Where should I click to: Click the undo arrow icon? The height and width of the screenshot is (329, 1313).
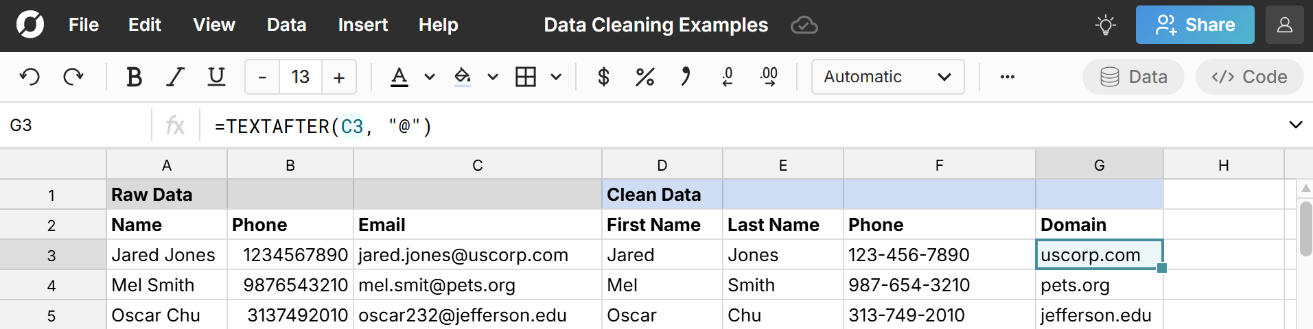pos(30,77)
